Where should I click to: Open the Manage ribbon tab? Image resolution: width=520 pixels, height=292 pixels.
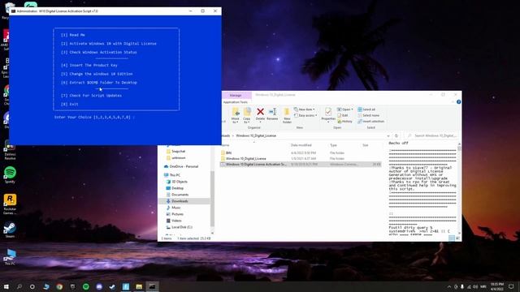[x=236, y=95]
